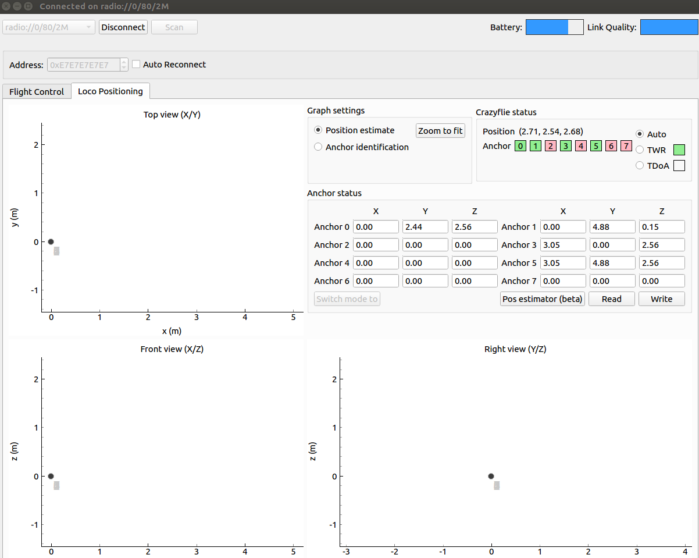
Task: Click the Anchor 5 green status indicator
Action: tap(595, 146)
